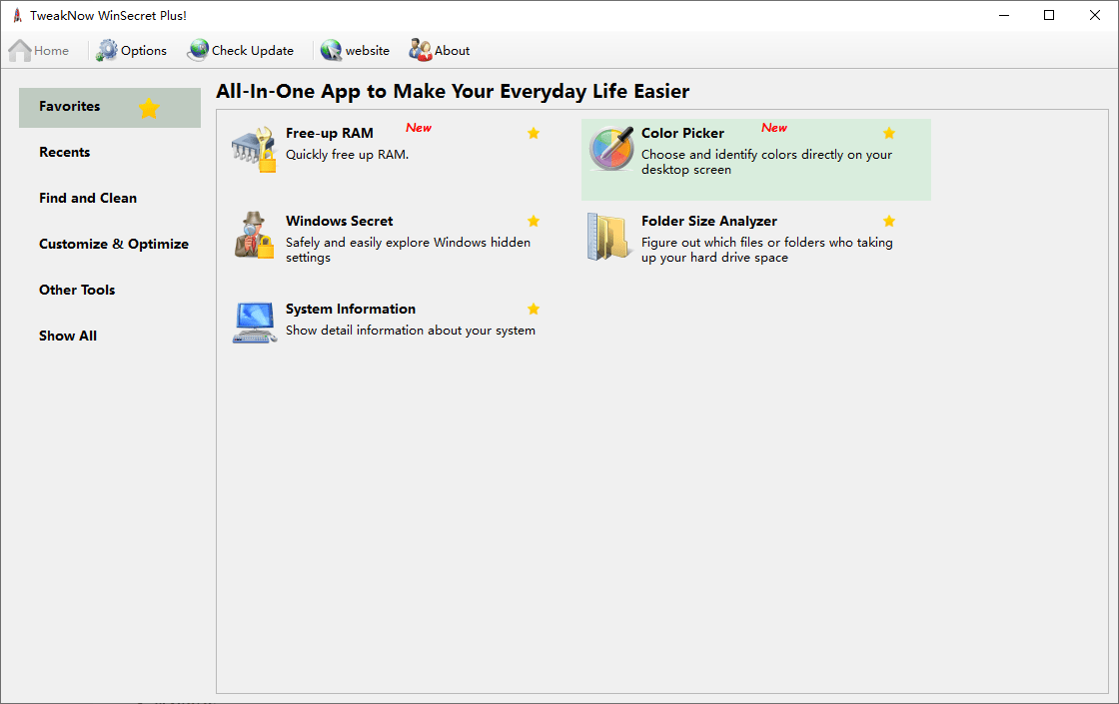Image resolution: width=1119 pixels, height=704 pixels.
Task: Select Show All in the sidebar
Action: (x=68, y=337)
